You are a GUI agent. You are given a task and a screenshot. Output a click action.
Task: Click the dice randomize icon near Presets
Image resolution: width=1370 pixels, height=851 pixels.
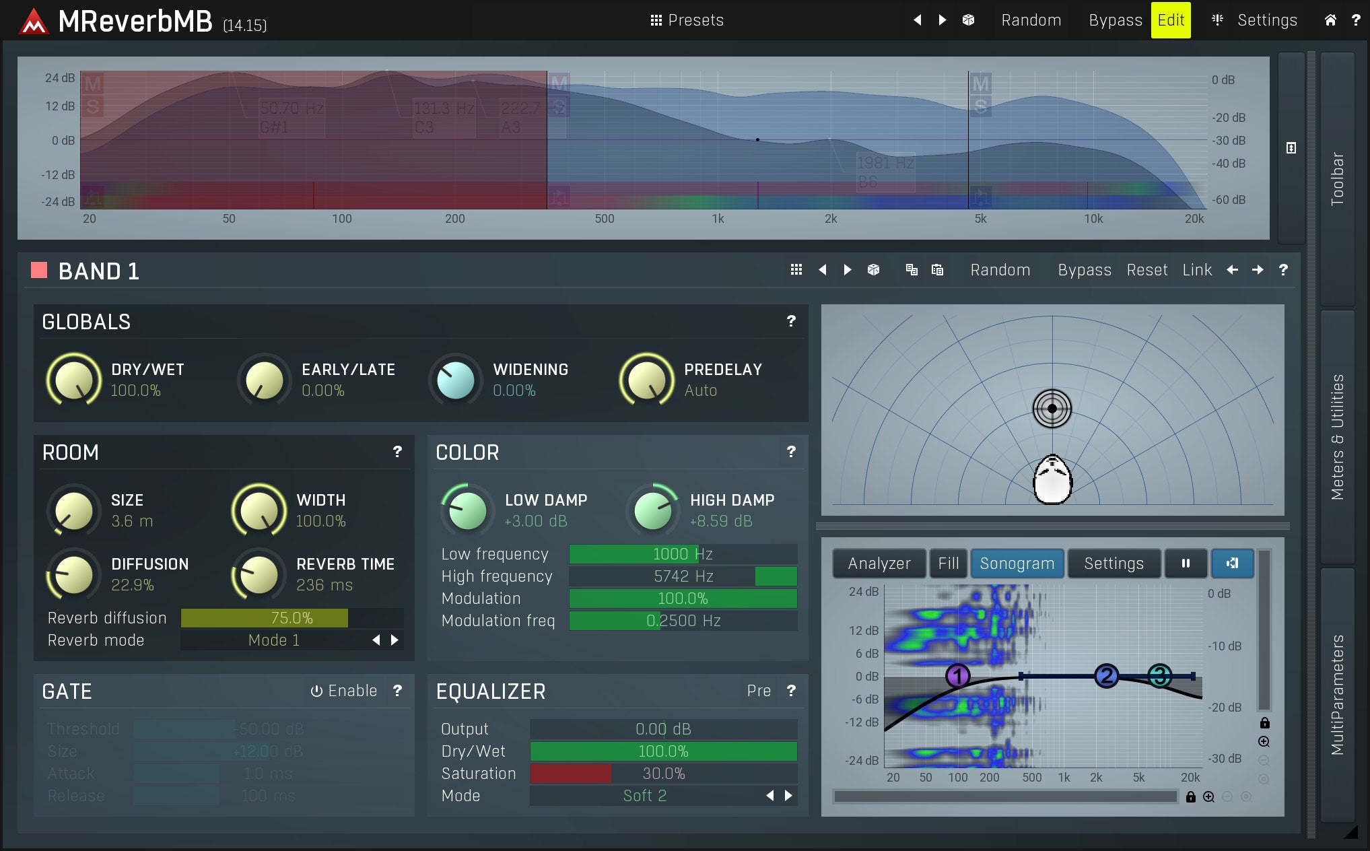968,20
